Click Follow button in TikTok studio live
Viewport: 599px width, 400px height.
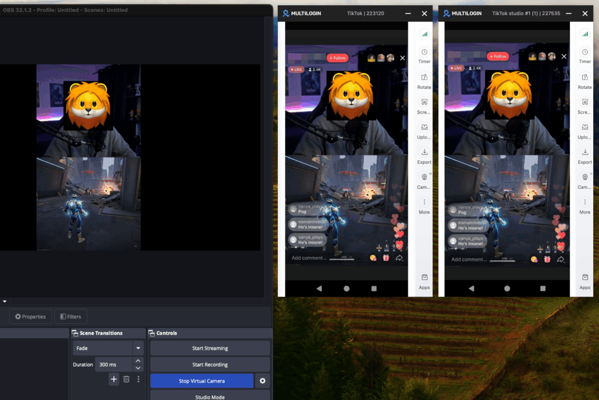(x=498, y=56)
